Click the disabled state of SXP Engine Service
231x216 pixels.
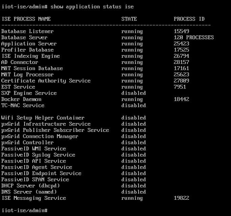click(x=134, y=93)
